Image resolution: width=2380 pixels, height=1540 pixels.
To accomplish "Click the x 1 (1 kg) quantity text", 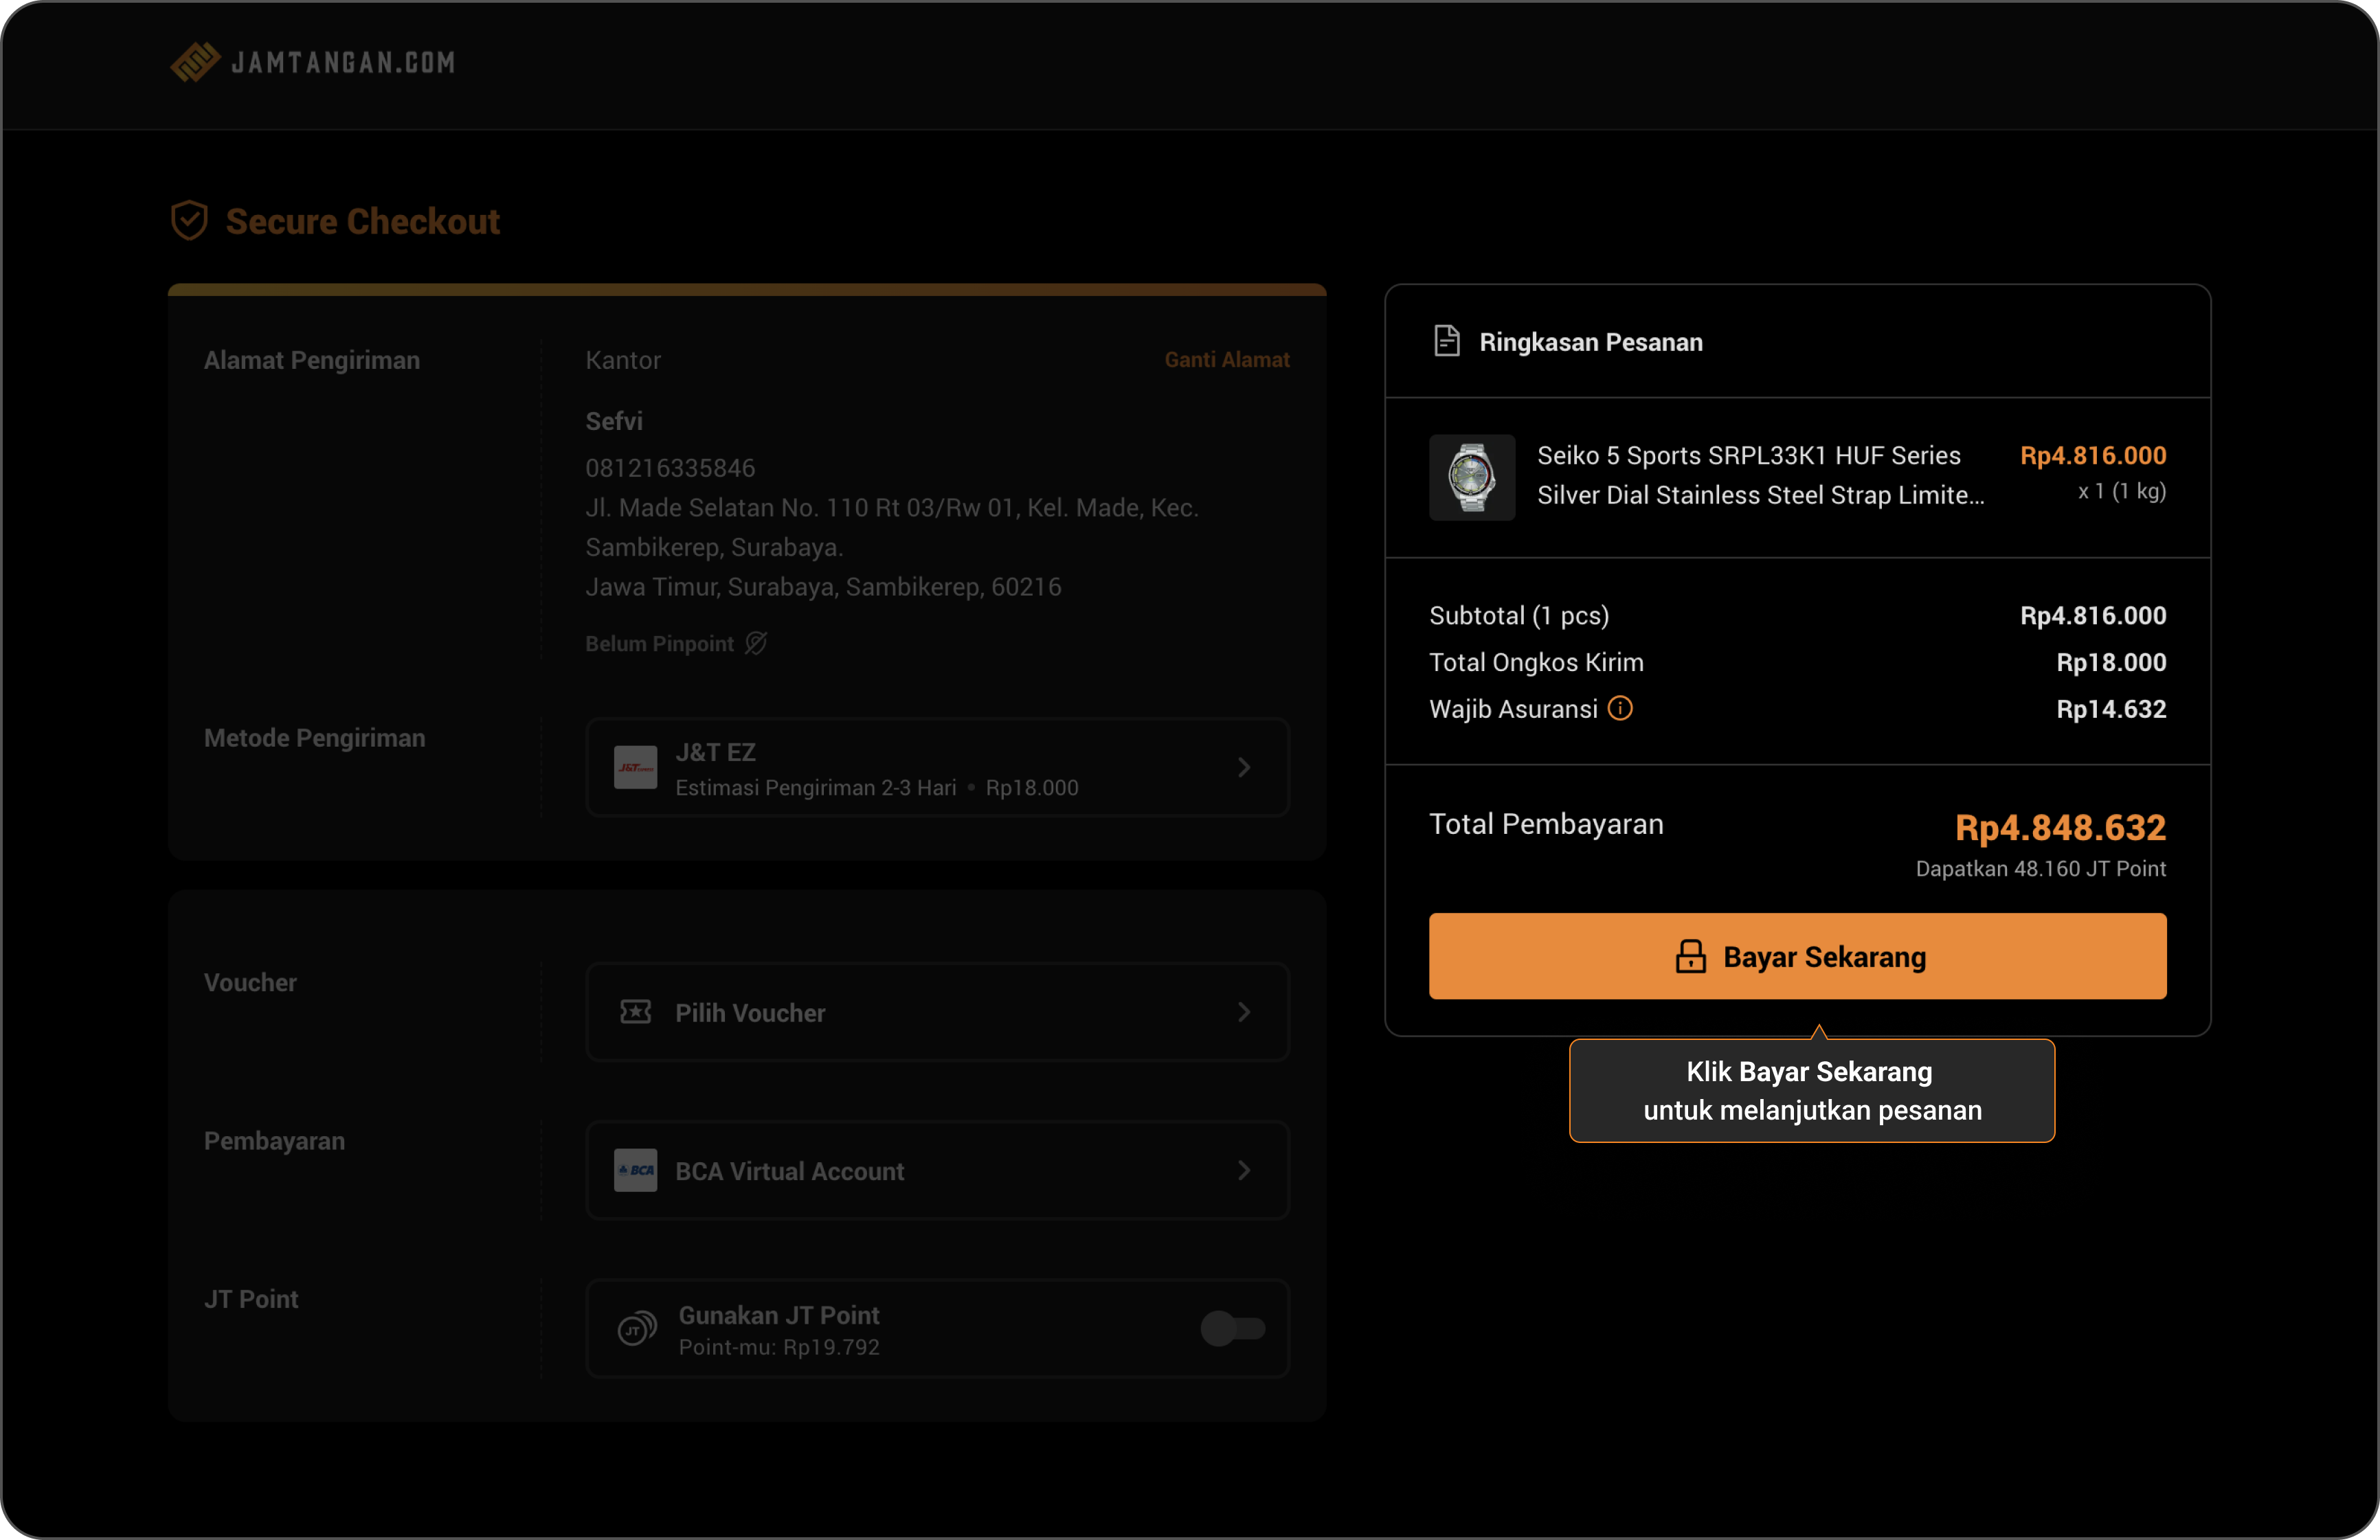I will (x=2122, y=491).
